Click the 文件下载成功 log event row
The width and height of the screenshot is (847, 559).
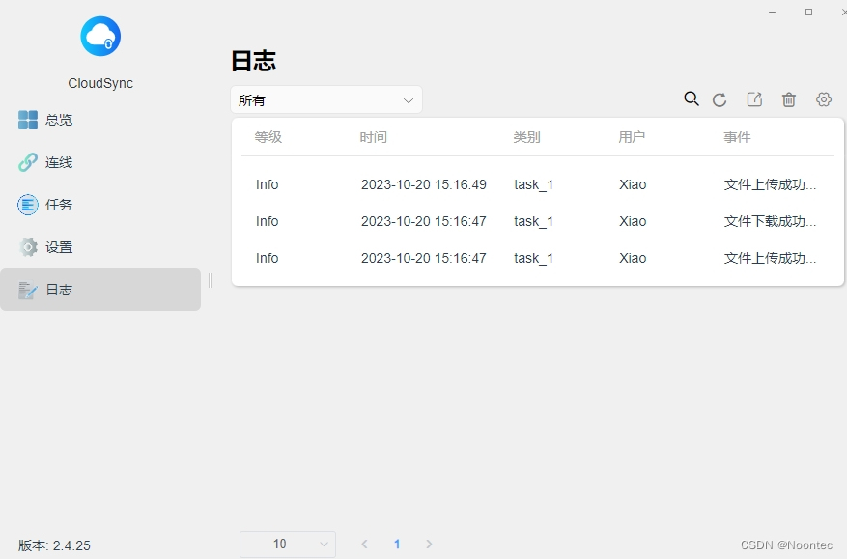click(770, 221)
